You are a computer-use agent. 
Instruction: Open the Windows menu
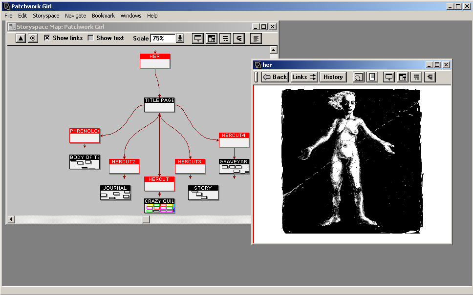pos(131,16)
